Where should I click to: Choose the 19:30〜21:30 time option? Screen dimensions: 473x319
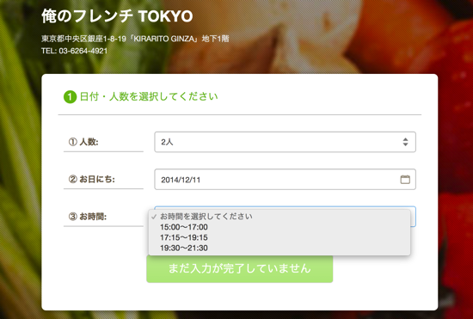pos(279,248)
